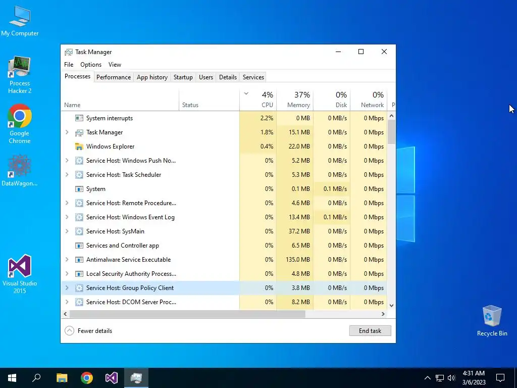The height and width of the screenshot is (388, 517).
Task: Open the View menu
Action: (x=115, y=65)
